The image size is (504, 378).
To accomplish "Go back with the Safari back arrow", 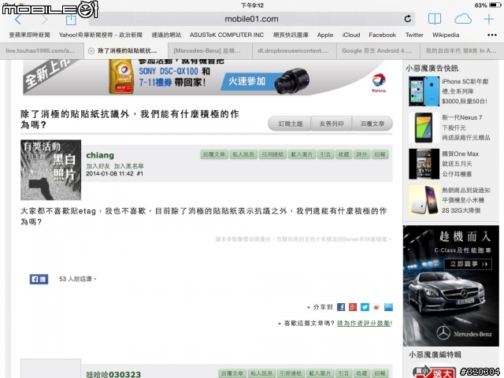I will click(18, 19).
